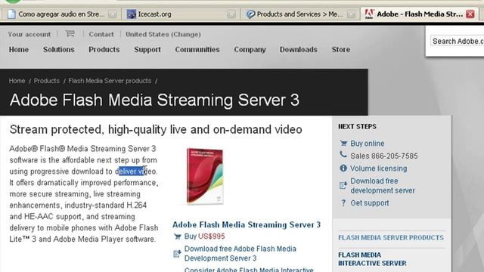Click the Contact link

coord(101,34)
